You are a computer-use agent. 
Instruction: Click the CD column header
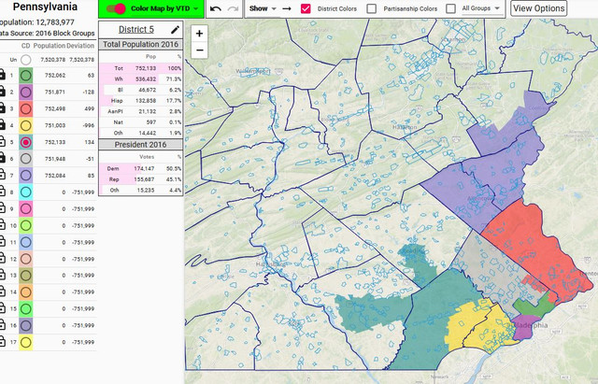[25, 46]
